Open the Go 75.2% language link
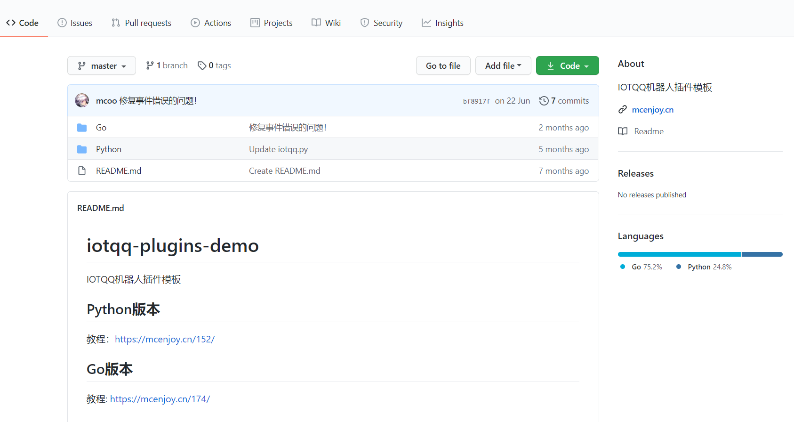Viewport: 794px width, 422px height. (641, 267)
